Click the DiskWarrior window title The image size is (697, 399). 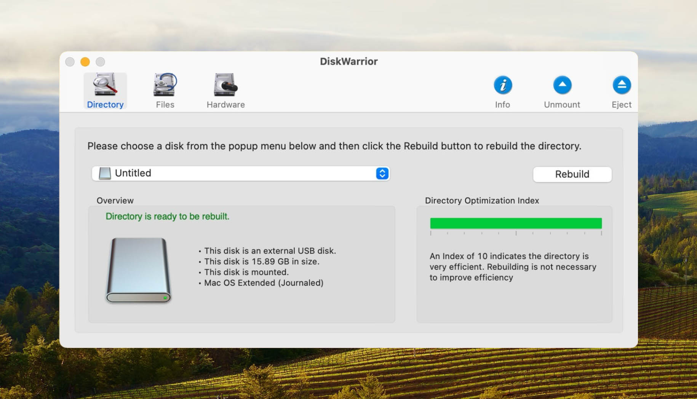(x=348, y=61)
